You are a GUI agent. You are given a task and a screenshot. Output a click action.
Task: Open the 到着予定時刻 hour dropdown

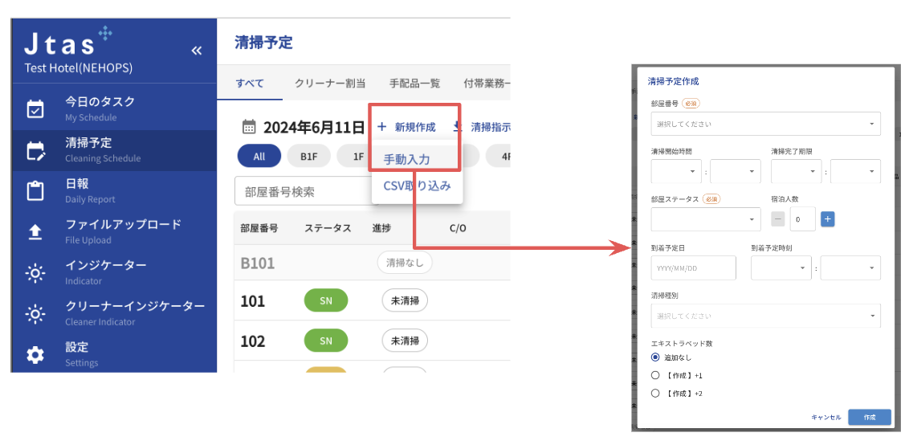click(781, 267)
